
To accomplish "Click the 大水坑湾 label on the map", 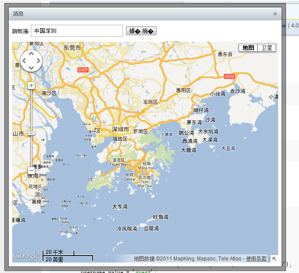I will point(208,132).
